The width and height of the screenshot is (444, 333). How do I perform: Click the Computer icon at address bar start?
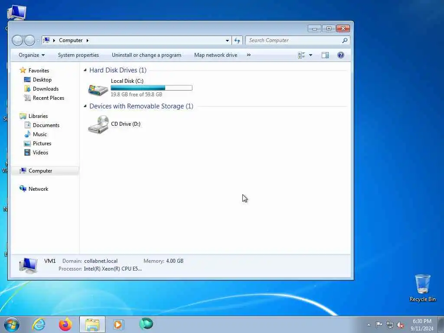(x=47, y=40)
